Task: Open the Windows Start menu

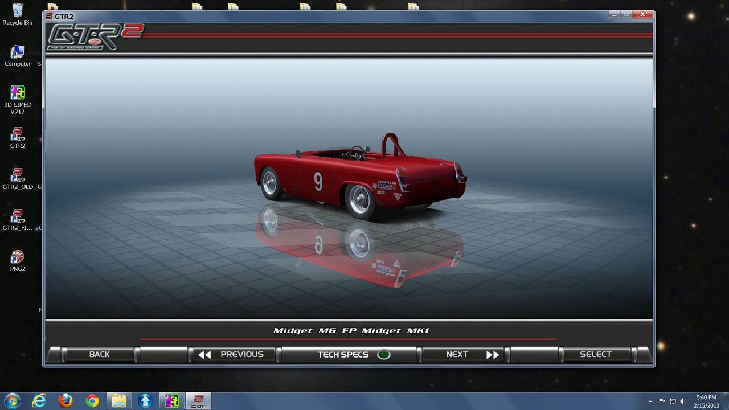Action: point(12,401)
